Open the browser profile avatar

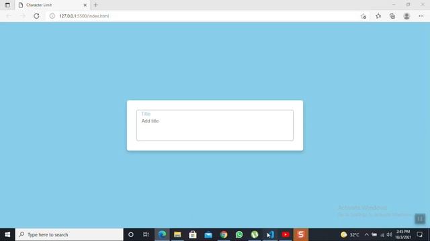406,16
